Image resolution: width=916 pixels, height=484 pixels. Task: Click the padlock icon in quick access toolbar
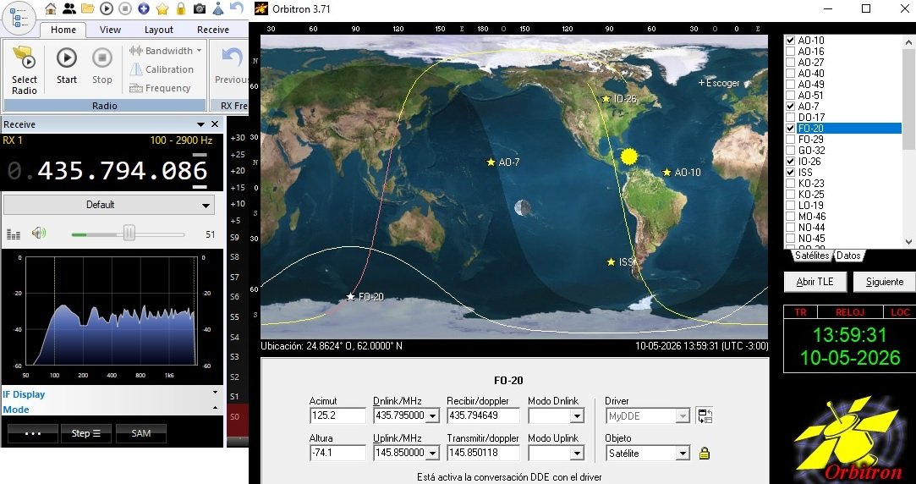(x=181, y=8)
